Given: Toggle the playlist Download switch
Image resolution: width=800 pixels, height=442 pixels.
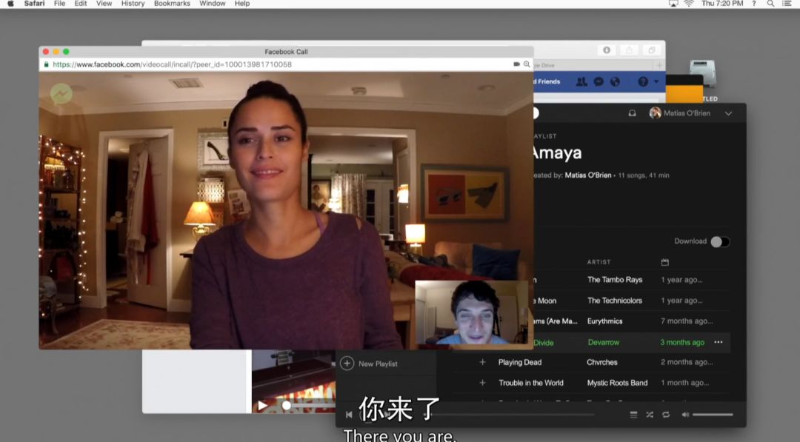Looking at the screenshot, I should coord(719,241).
